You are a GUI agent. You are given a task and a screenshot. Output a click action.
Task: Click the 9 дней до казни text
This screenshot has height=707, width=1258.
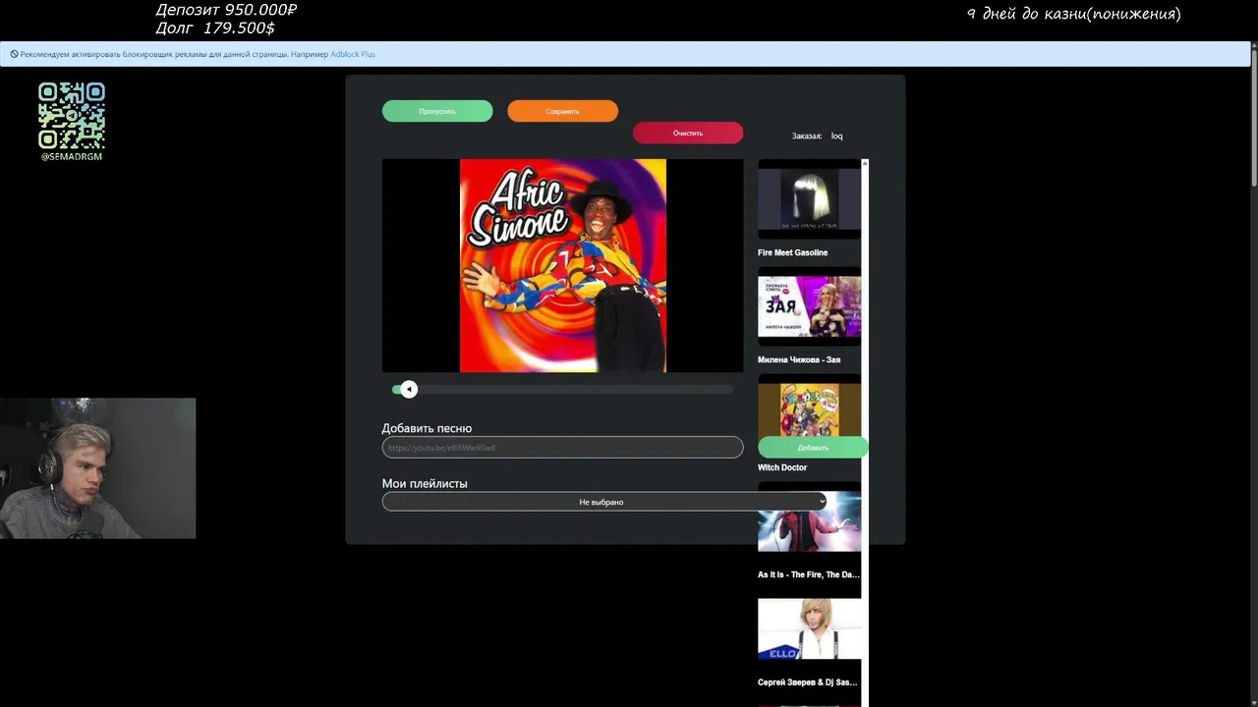tap(1074, 14)
